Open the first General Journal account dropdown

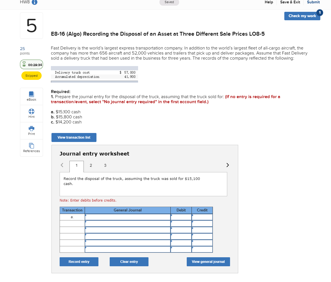pos(127,217)
